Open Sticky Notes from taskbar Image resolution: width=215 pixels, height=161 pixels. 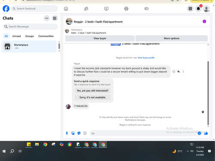pos(29,145)
